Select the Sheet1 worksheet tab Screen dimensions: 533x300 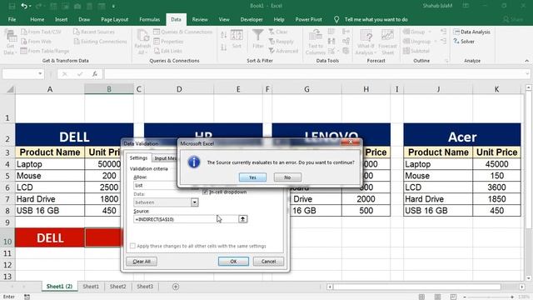tap(91, 287)
